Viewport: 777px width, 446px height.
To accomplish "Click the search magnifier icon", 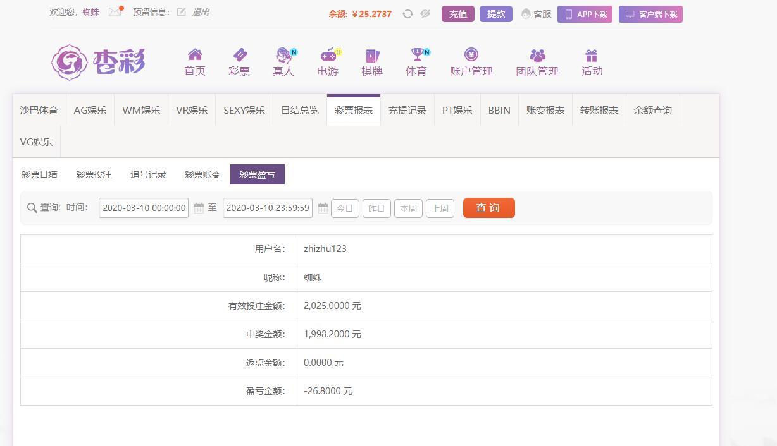I will [x=32, y=208].
